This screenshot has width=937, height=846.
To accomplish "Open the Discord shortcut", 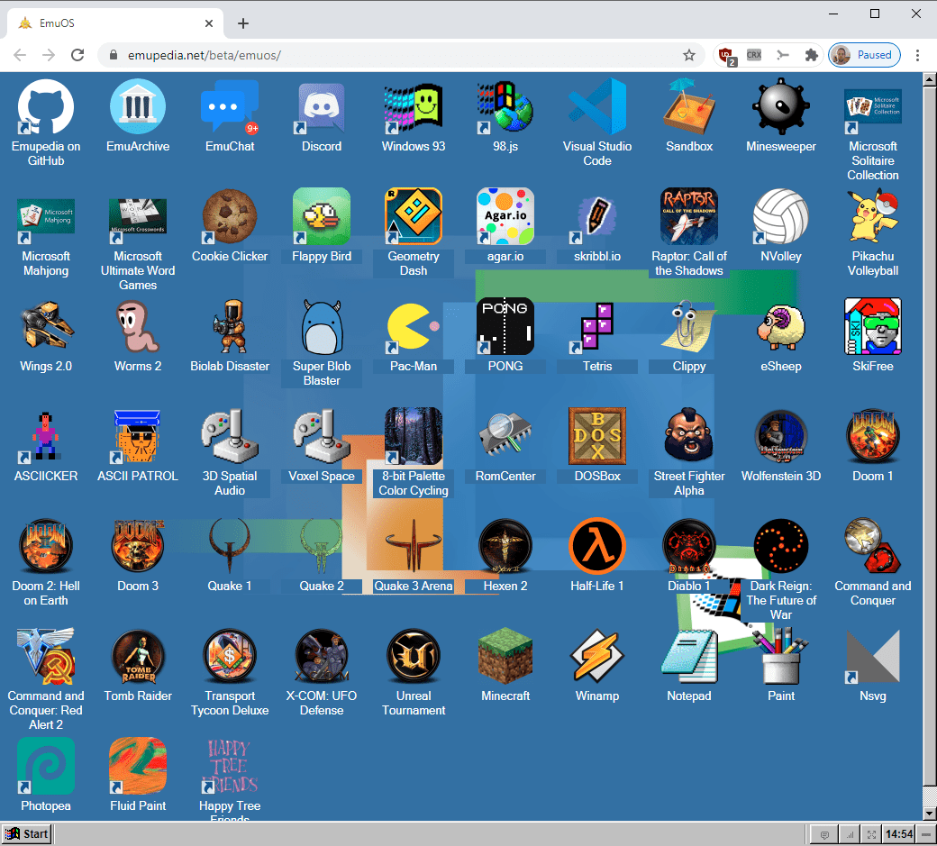I will 322,106.
